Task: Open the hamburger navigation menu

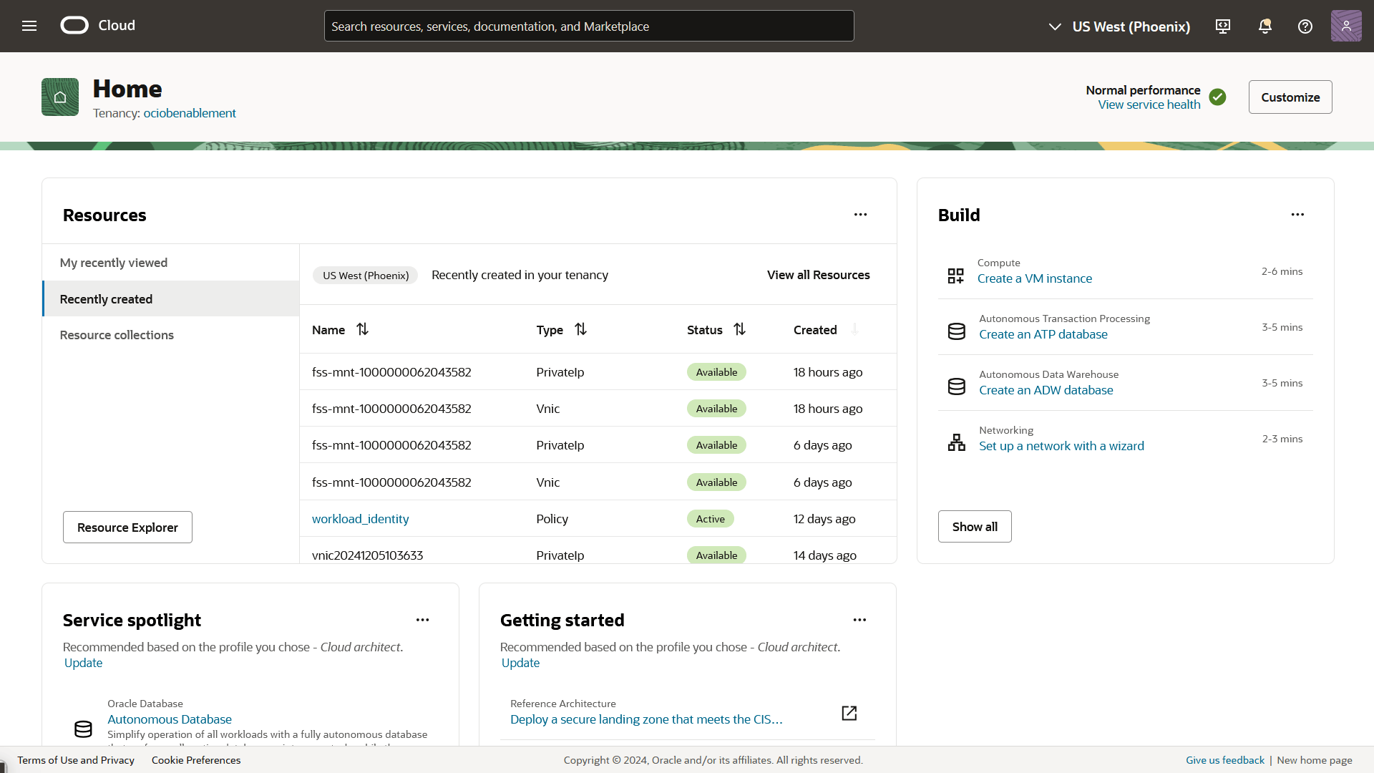Action: [29, 26]
